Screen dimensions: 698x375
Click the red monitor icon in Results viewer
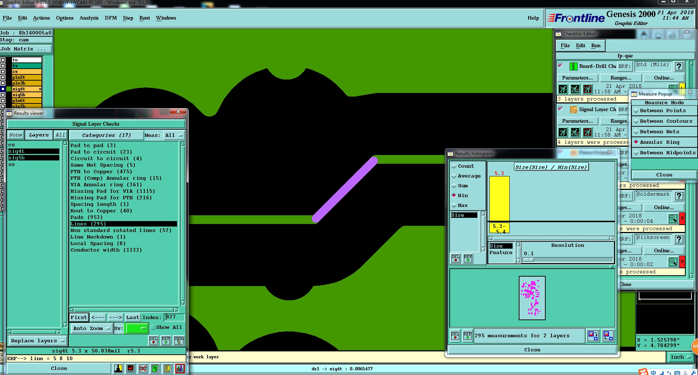[131, 368]
